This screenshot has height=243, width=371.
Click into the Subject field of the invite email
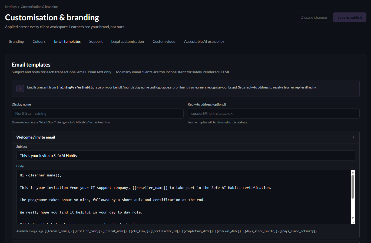click(x=186, y=156)
